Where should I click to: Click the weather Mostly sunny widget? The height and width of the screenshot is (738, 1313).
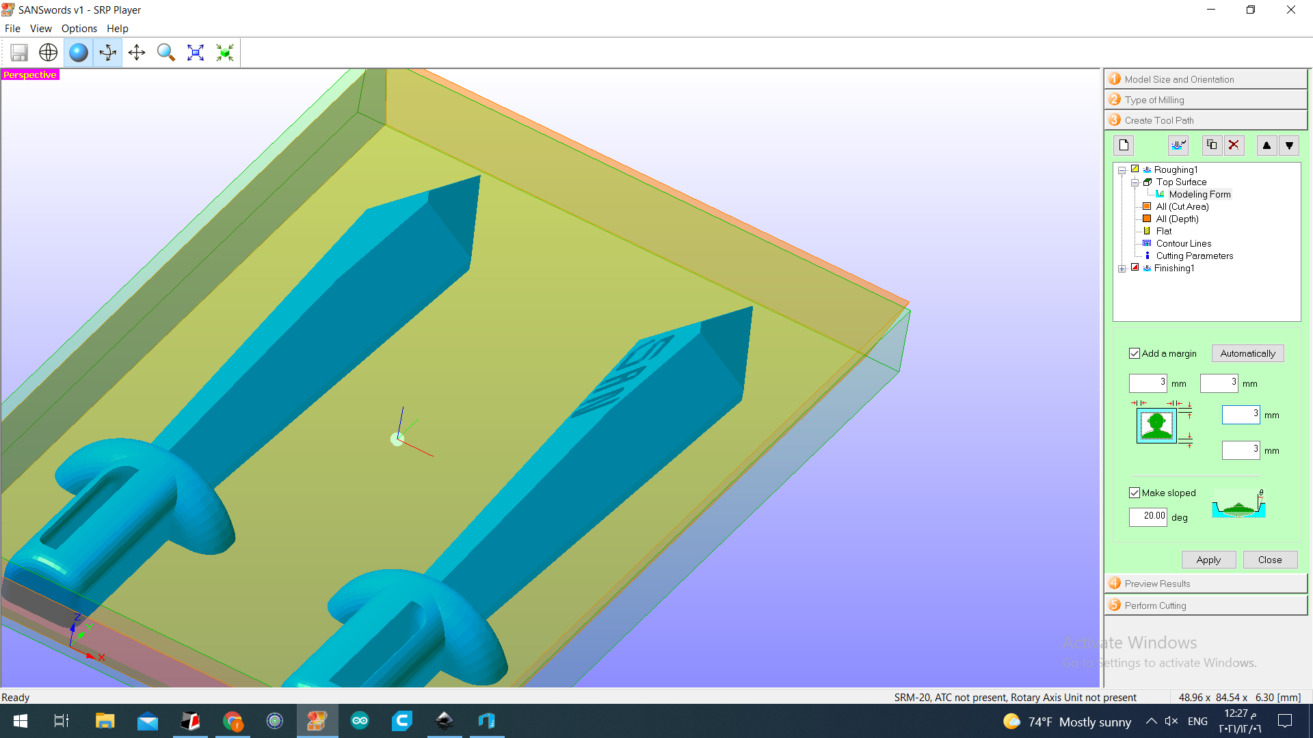[x=1067, y=722]
